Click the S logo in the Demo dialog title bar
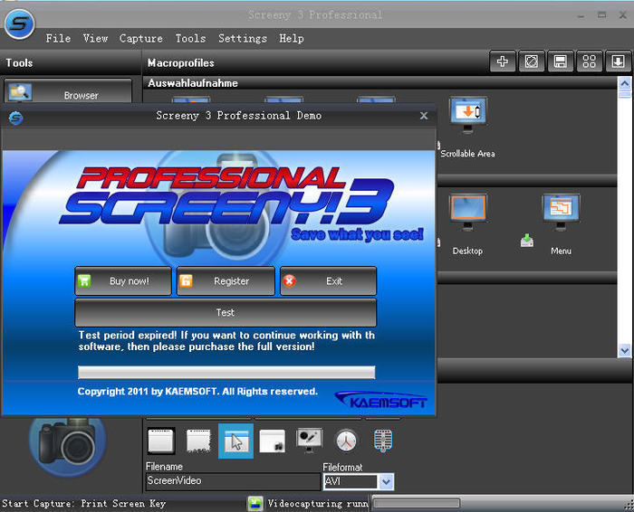This screenshot has height=512, width=634. [x=15, y=118]
